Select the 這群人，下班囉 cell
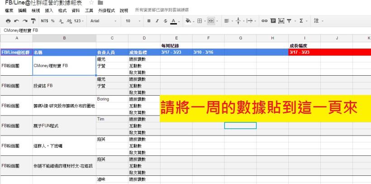Image resolution: width=371 pixels, height=184 pixels. 64,146
